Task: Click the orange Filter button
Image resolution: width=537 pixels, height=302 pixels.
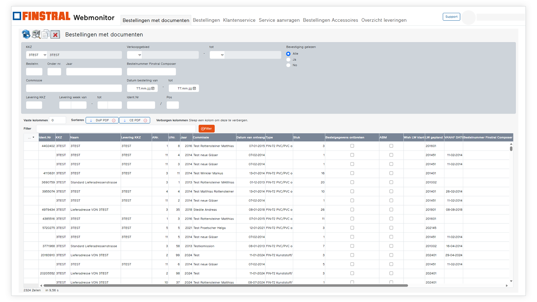Action: point(207,129)
